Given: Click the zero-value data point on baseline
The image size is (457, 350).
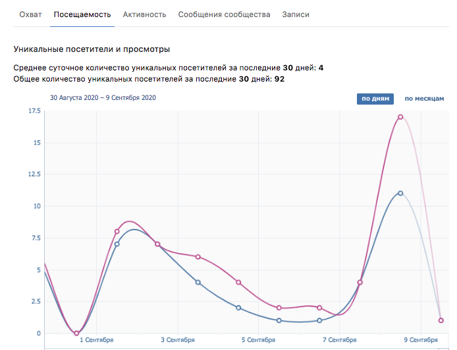Looking at the screenshot, I should click(x=76, y=333).
